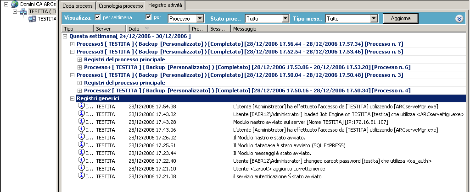Image resolution: width=470 pixels, height=192 pixels.
Task: Select the Registri generici row
Action: click(x=271, y=99)
